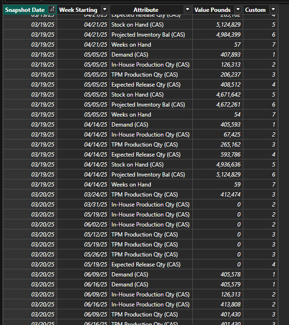This screenshot has height=325, width=289.
Task: Click the Weeks on Hand value 57
Action: 237,45
